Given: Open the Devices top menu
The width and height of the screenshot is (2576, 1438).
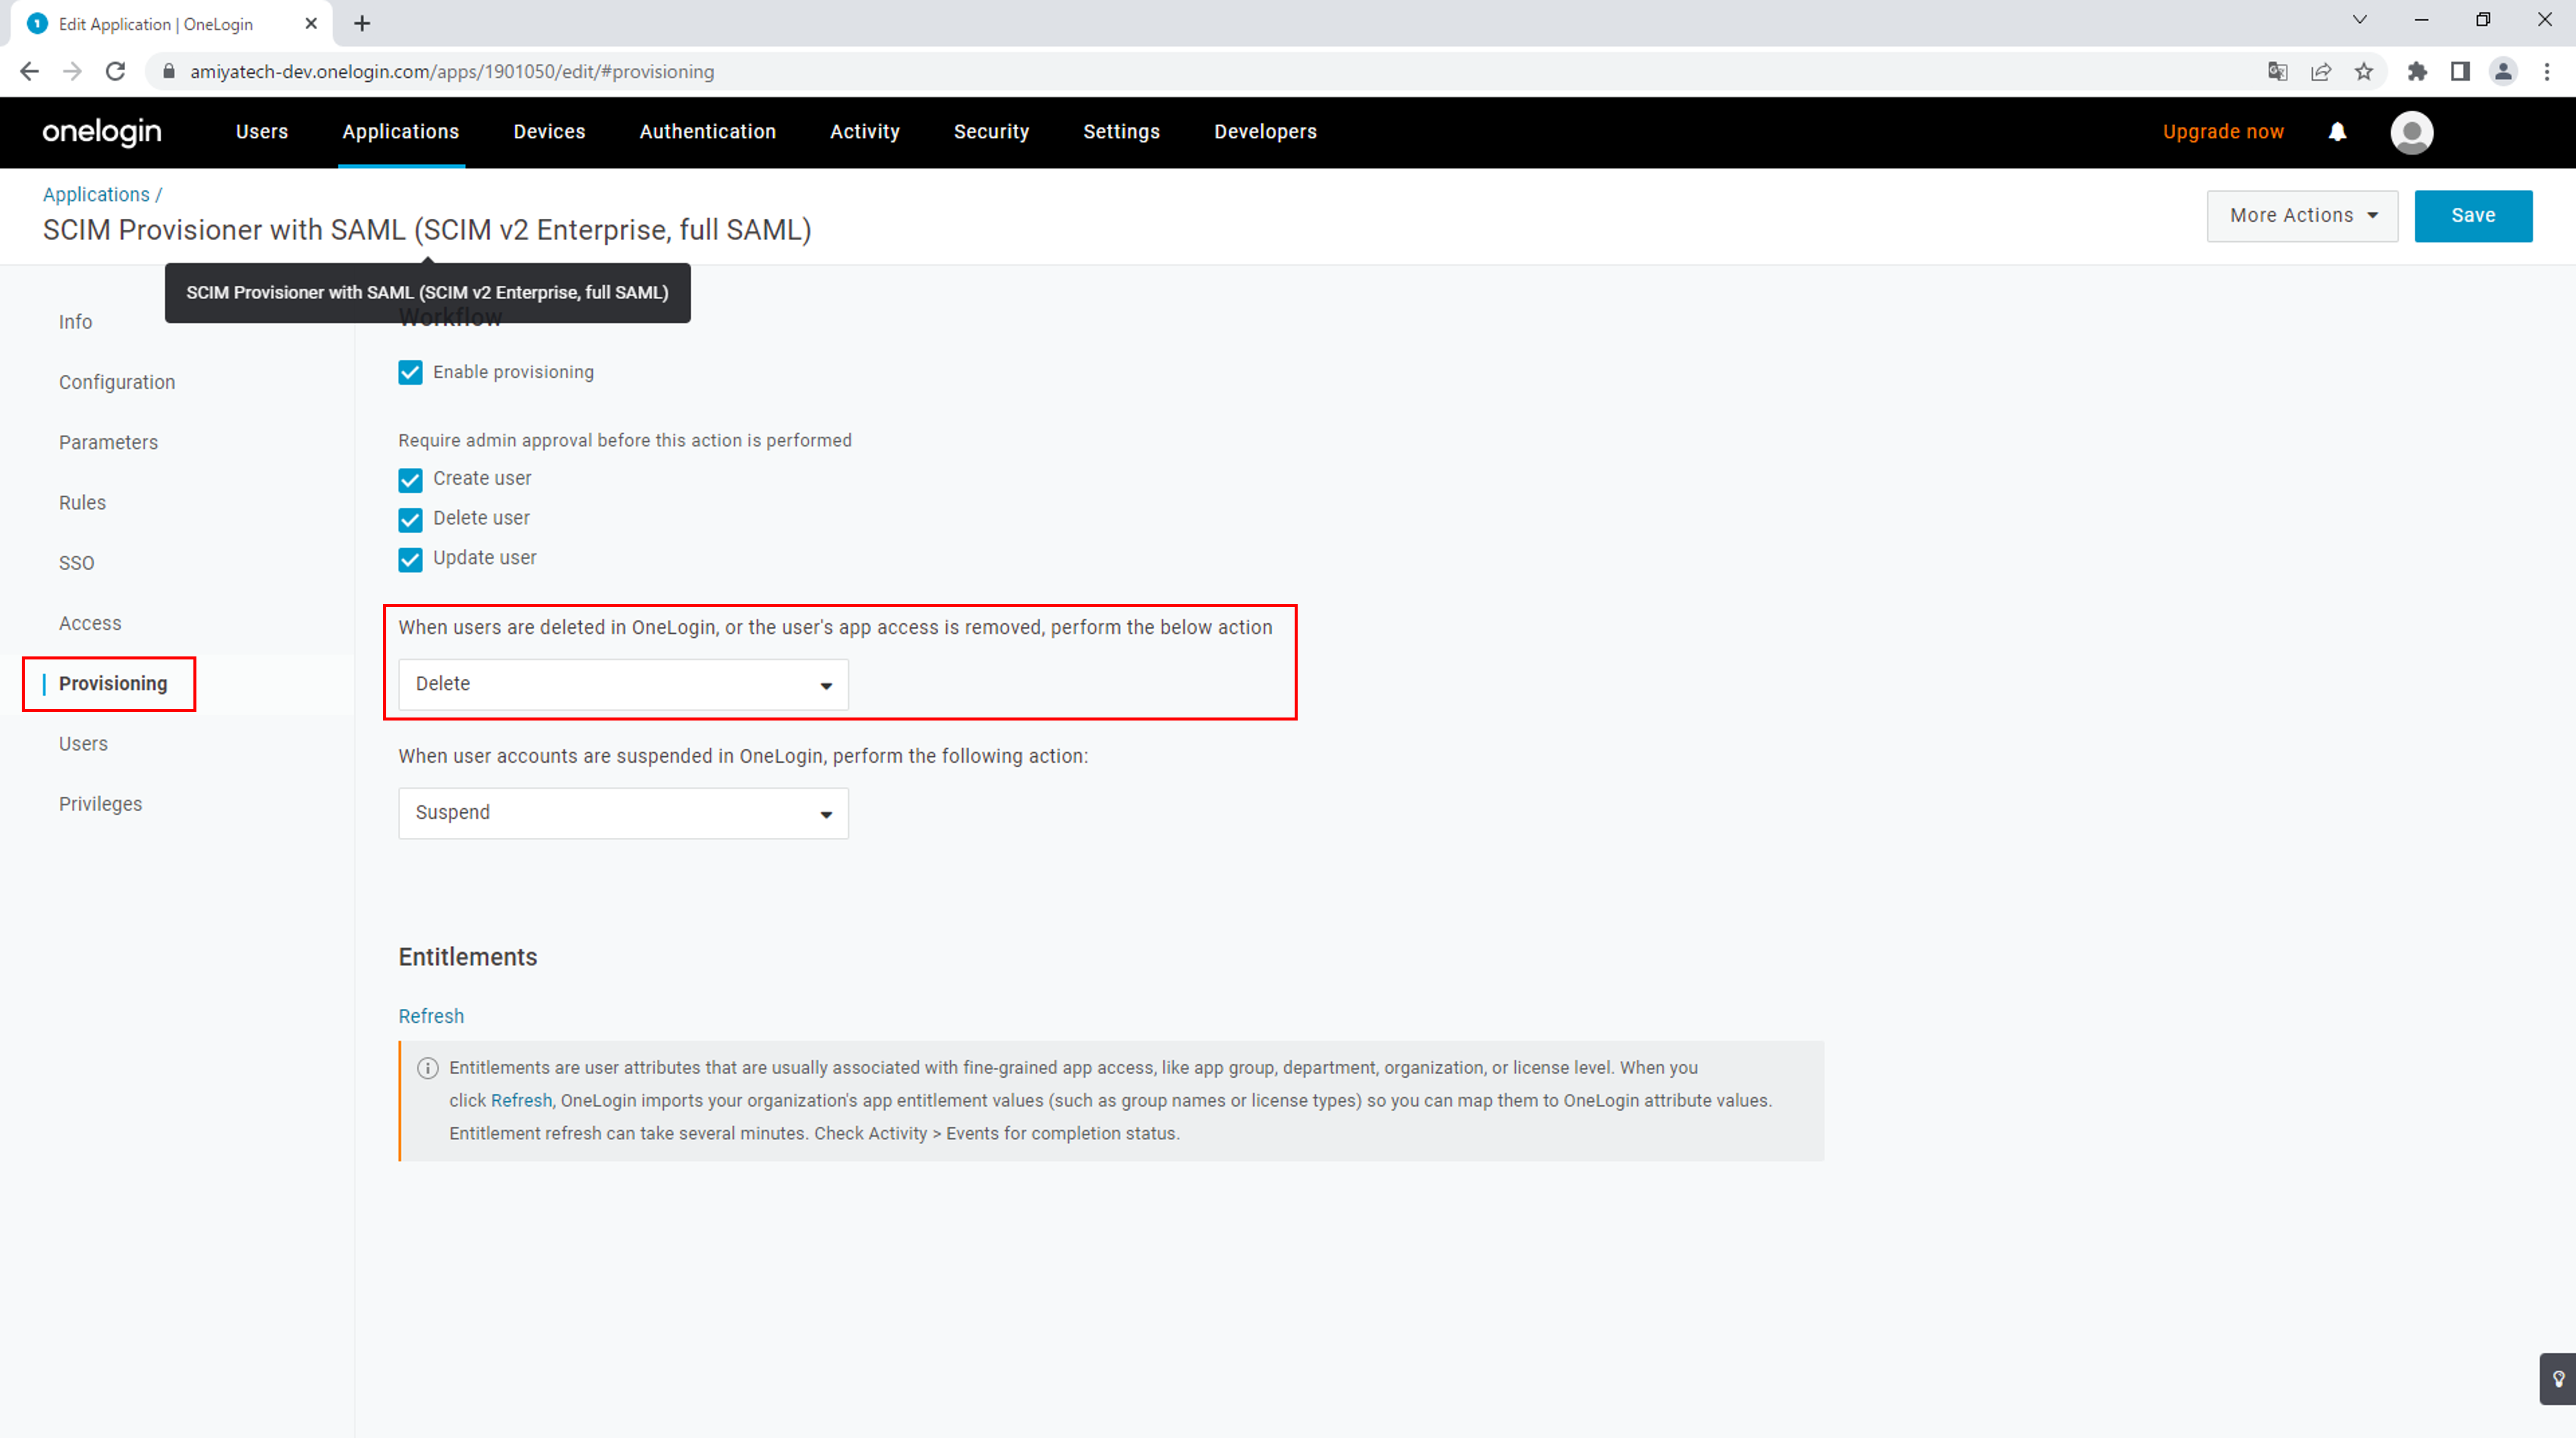Looking at the screenshot, I should pyautogui.click(x=549, y=132).
